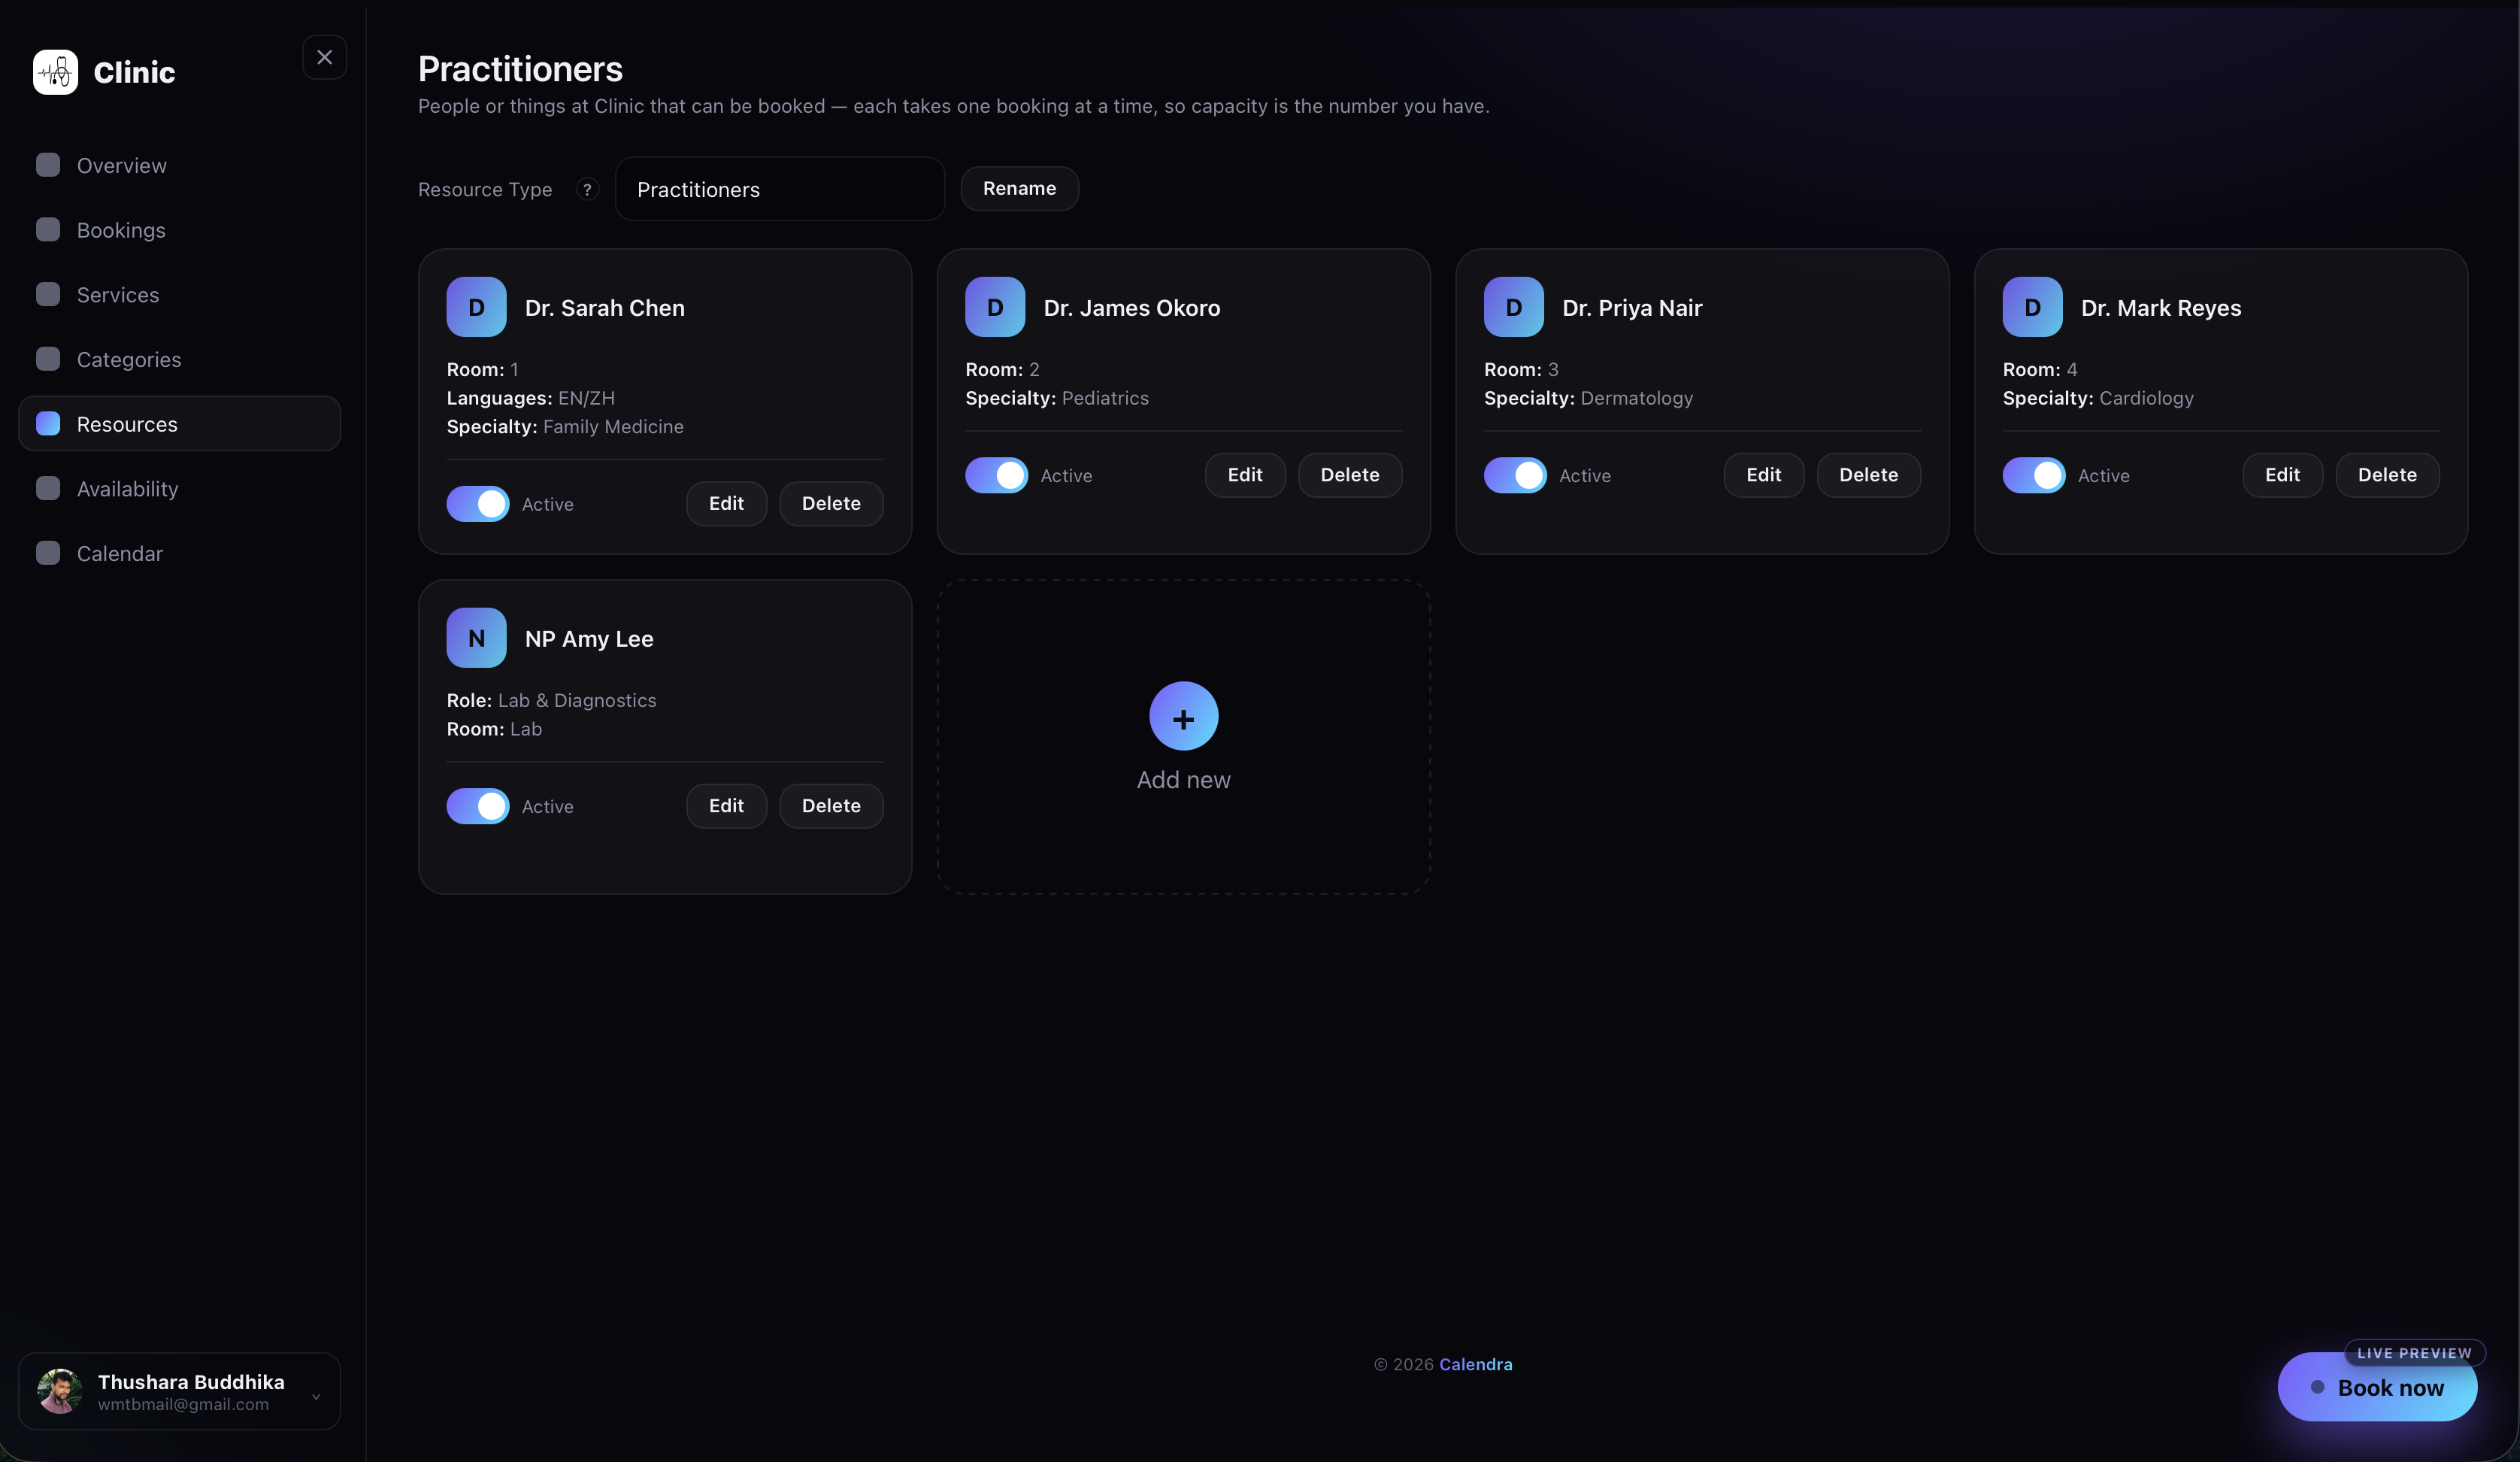This screenshot has height=1462, width=2520.
Task: Select the Resources menu item
Action: pyautogui.click(x=179, y=423)
